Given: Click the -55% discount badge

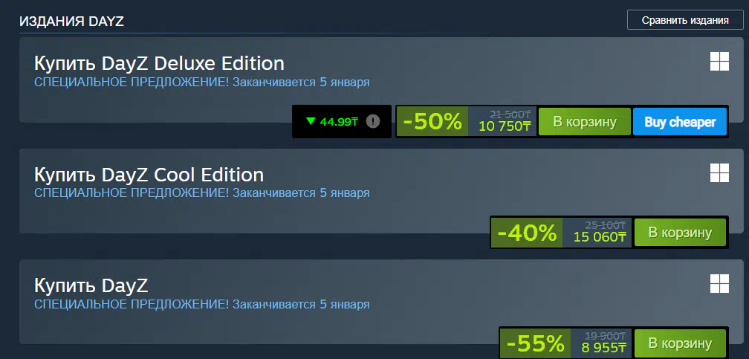Looking at the screenshot, I should (x=536, y=343).
